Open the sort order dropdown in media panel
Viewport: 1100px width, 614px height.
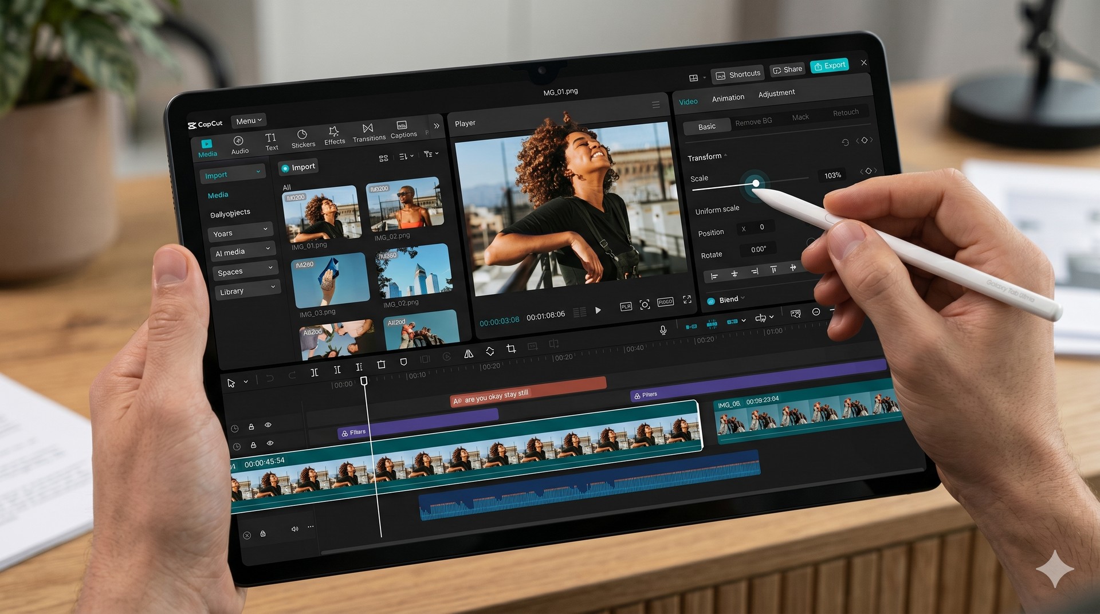click(406, 156)
